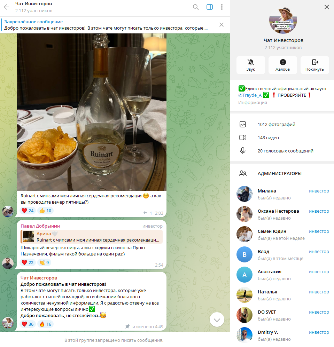Screen dimensions: 334x347
Task: Add thumbs-up reaction showing 10
Action: pos(45,211)
